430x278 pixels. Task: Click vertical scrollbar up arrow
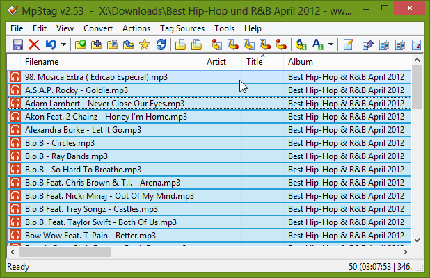click(417, 60)
